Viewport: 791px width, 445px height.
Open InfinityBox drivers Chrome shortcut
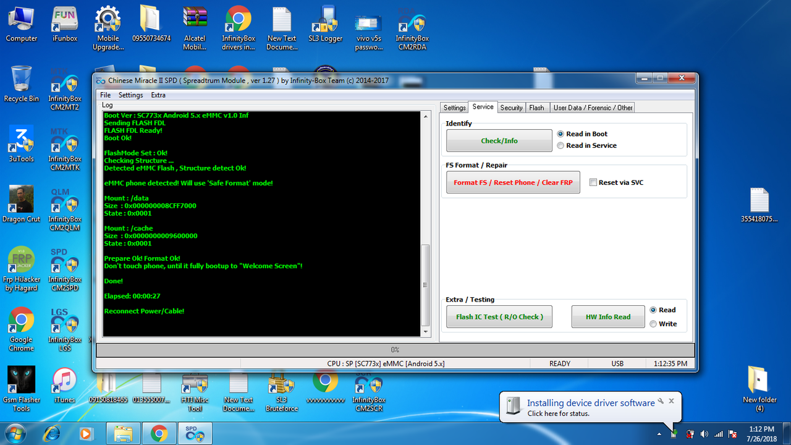(x=238, y=28)
